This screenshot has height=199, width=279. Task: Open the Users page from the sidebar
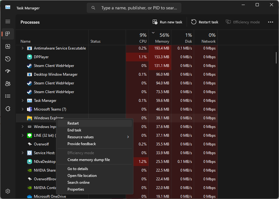click(8, 84)
